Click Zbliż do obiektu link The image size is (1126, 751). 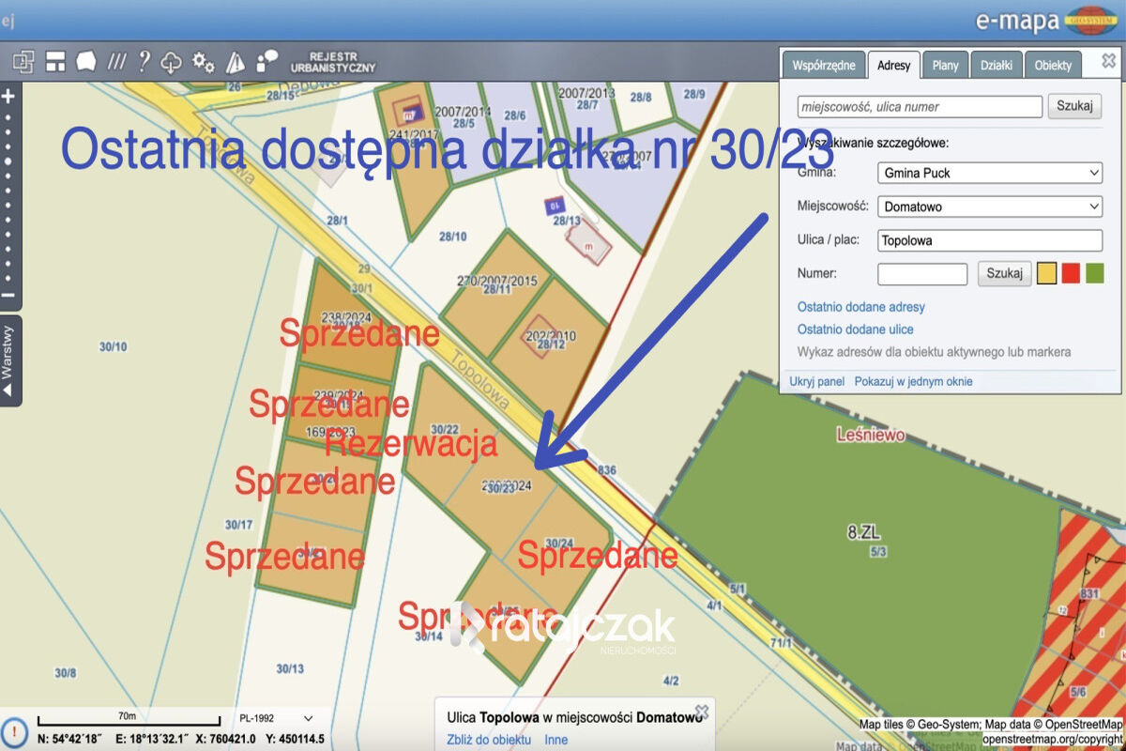pyautogui.click(x=490, y=740)
